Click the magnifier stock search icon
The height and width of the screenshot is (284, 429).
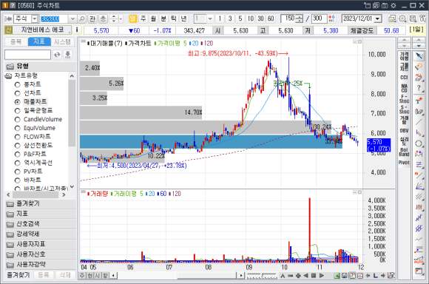tap(81, 18)
